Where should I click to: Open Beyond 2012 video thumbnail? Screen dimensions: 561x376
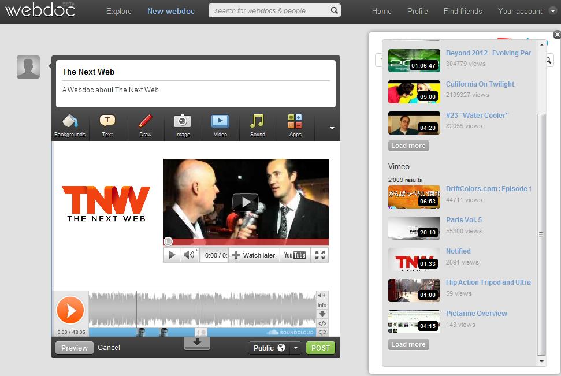click(x=414, y=61)
